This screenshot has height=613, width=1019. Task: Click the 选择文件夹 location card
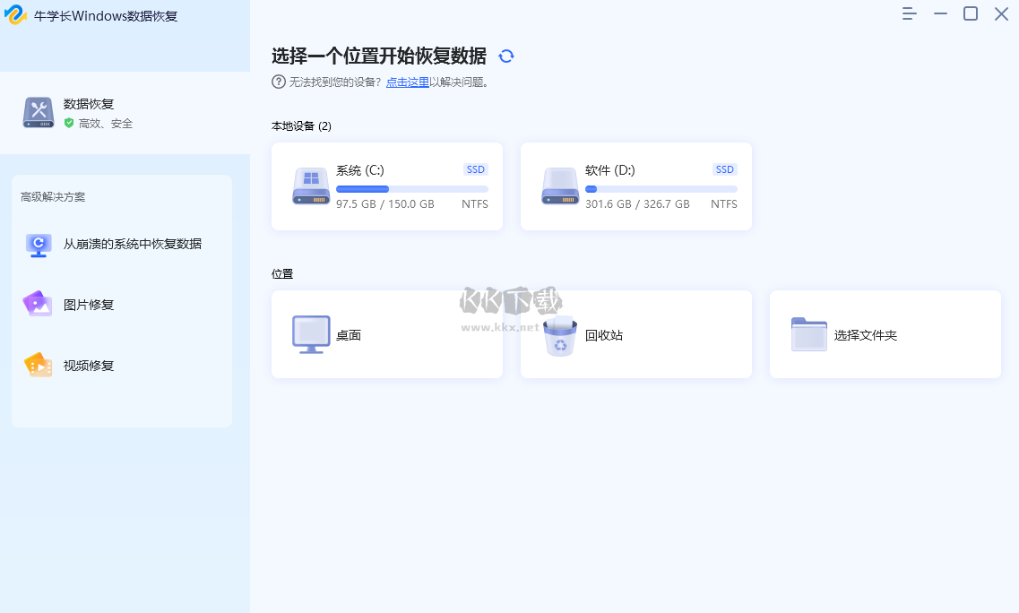pyautogui.click(x=885, y=334)
